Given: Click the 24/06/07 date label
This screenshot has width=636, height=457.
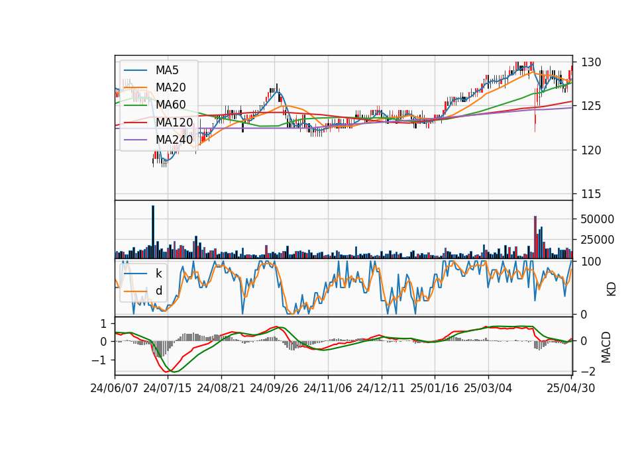Looking at the screenshot, I should 115,388.
